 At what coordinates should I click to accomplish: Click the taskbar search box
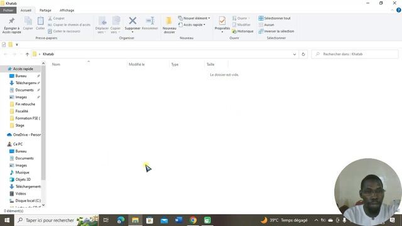[x=57, y=220]
